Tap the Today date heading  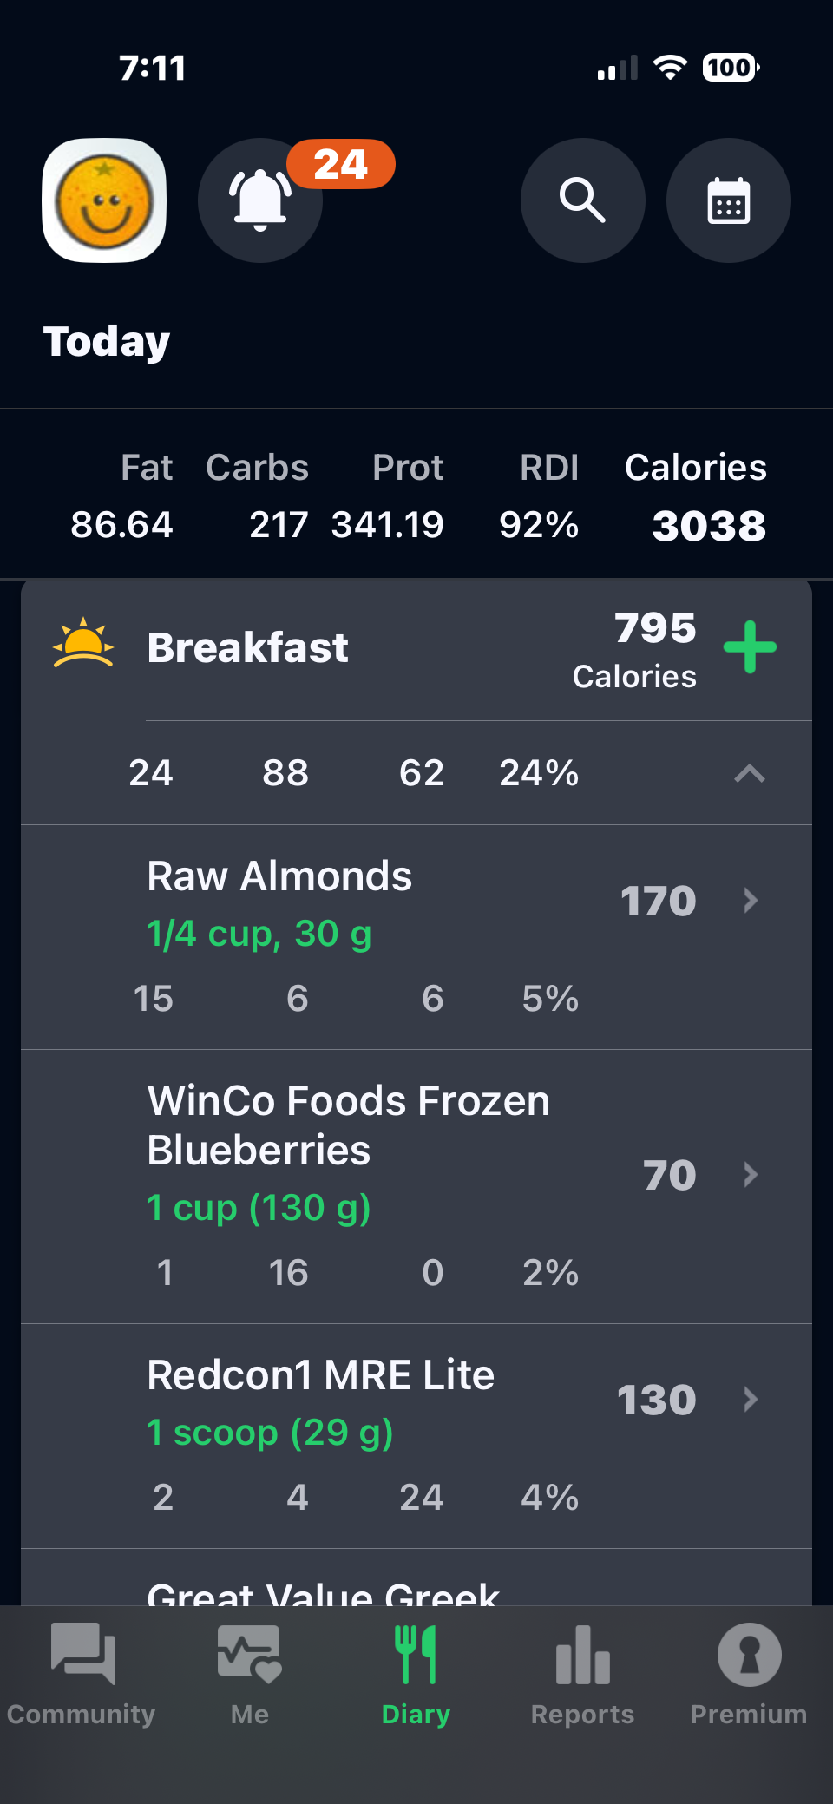[107, 342]
